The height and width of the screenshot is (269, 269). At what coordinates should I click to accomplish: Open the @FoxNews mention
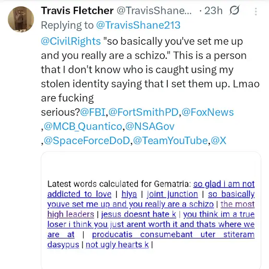point(208,112)
